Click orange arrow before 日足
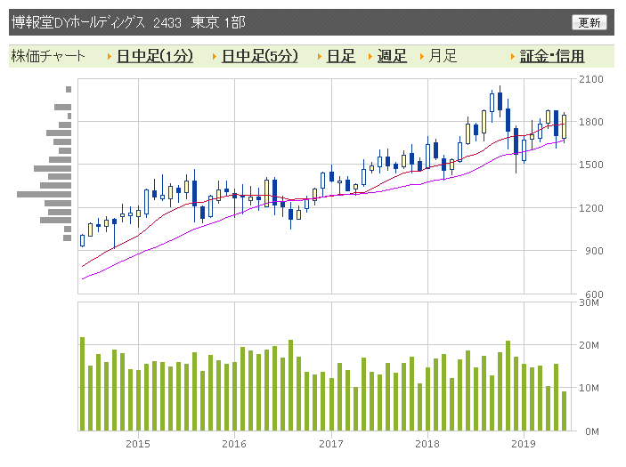 coord(320,57)
